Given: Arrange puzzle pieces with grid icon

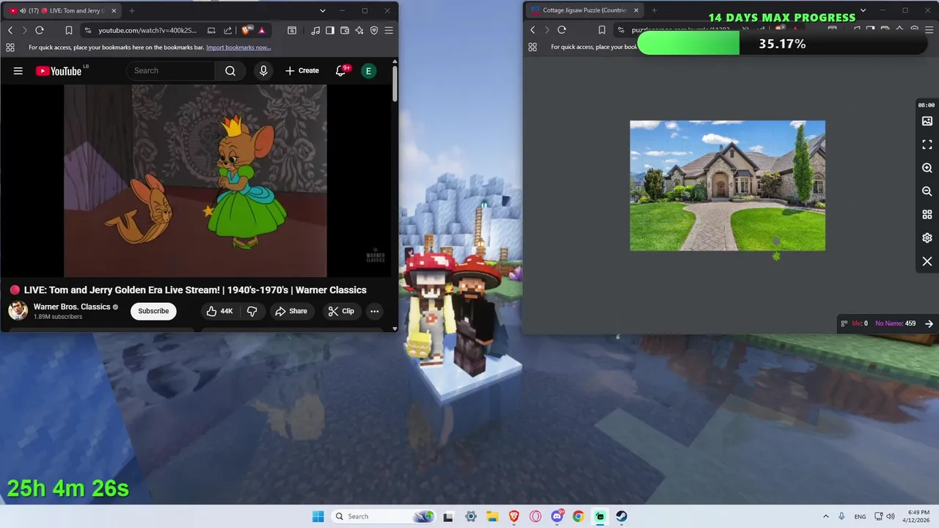Looking at the screenshot, I should click(x=927, y=215).
